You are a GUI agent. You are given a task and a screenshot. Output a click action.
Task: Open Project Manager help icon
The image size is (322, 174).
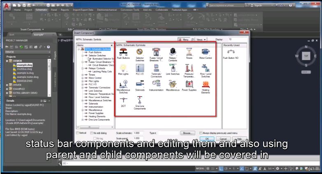[49, 47]
